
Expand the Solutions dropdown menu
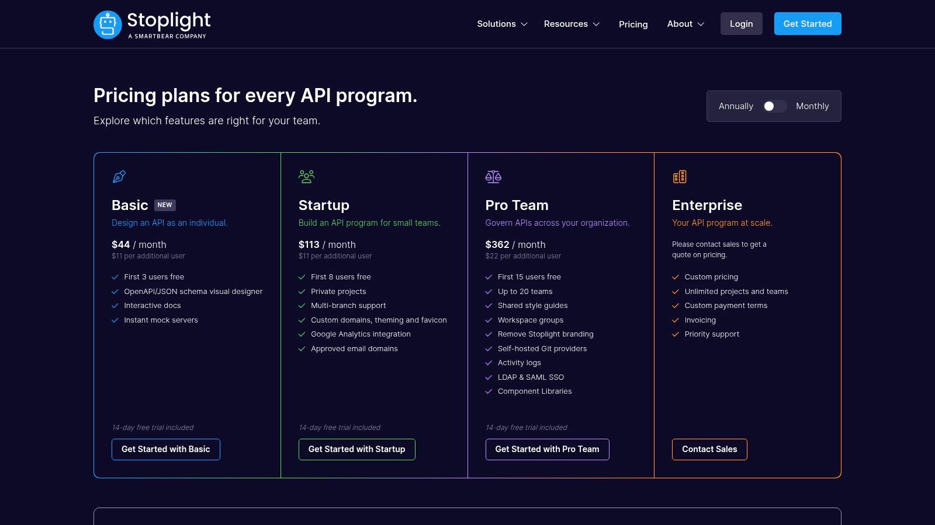502,24
